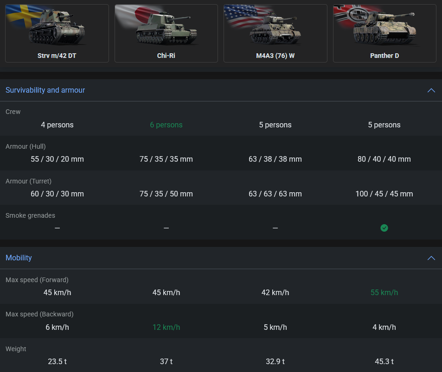Open the M4A3 (76) W tank card
442x372 pixels.
(x=275, y=33)
